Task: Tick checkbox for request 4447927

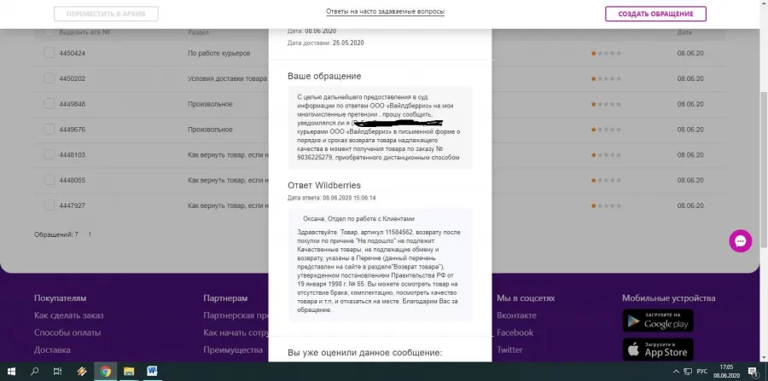Action: pos(49,205)
